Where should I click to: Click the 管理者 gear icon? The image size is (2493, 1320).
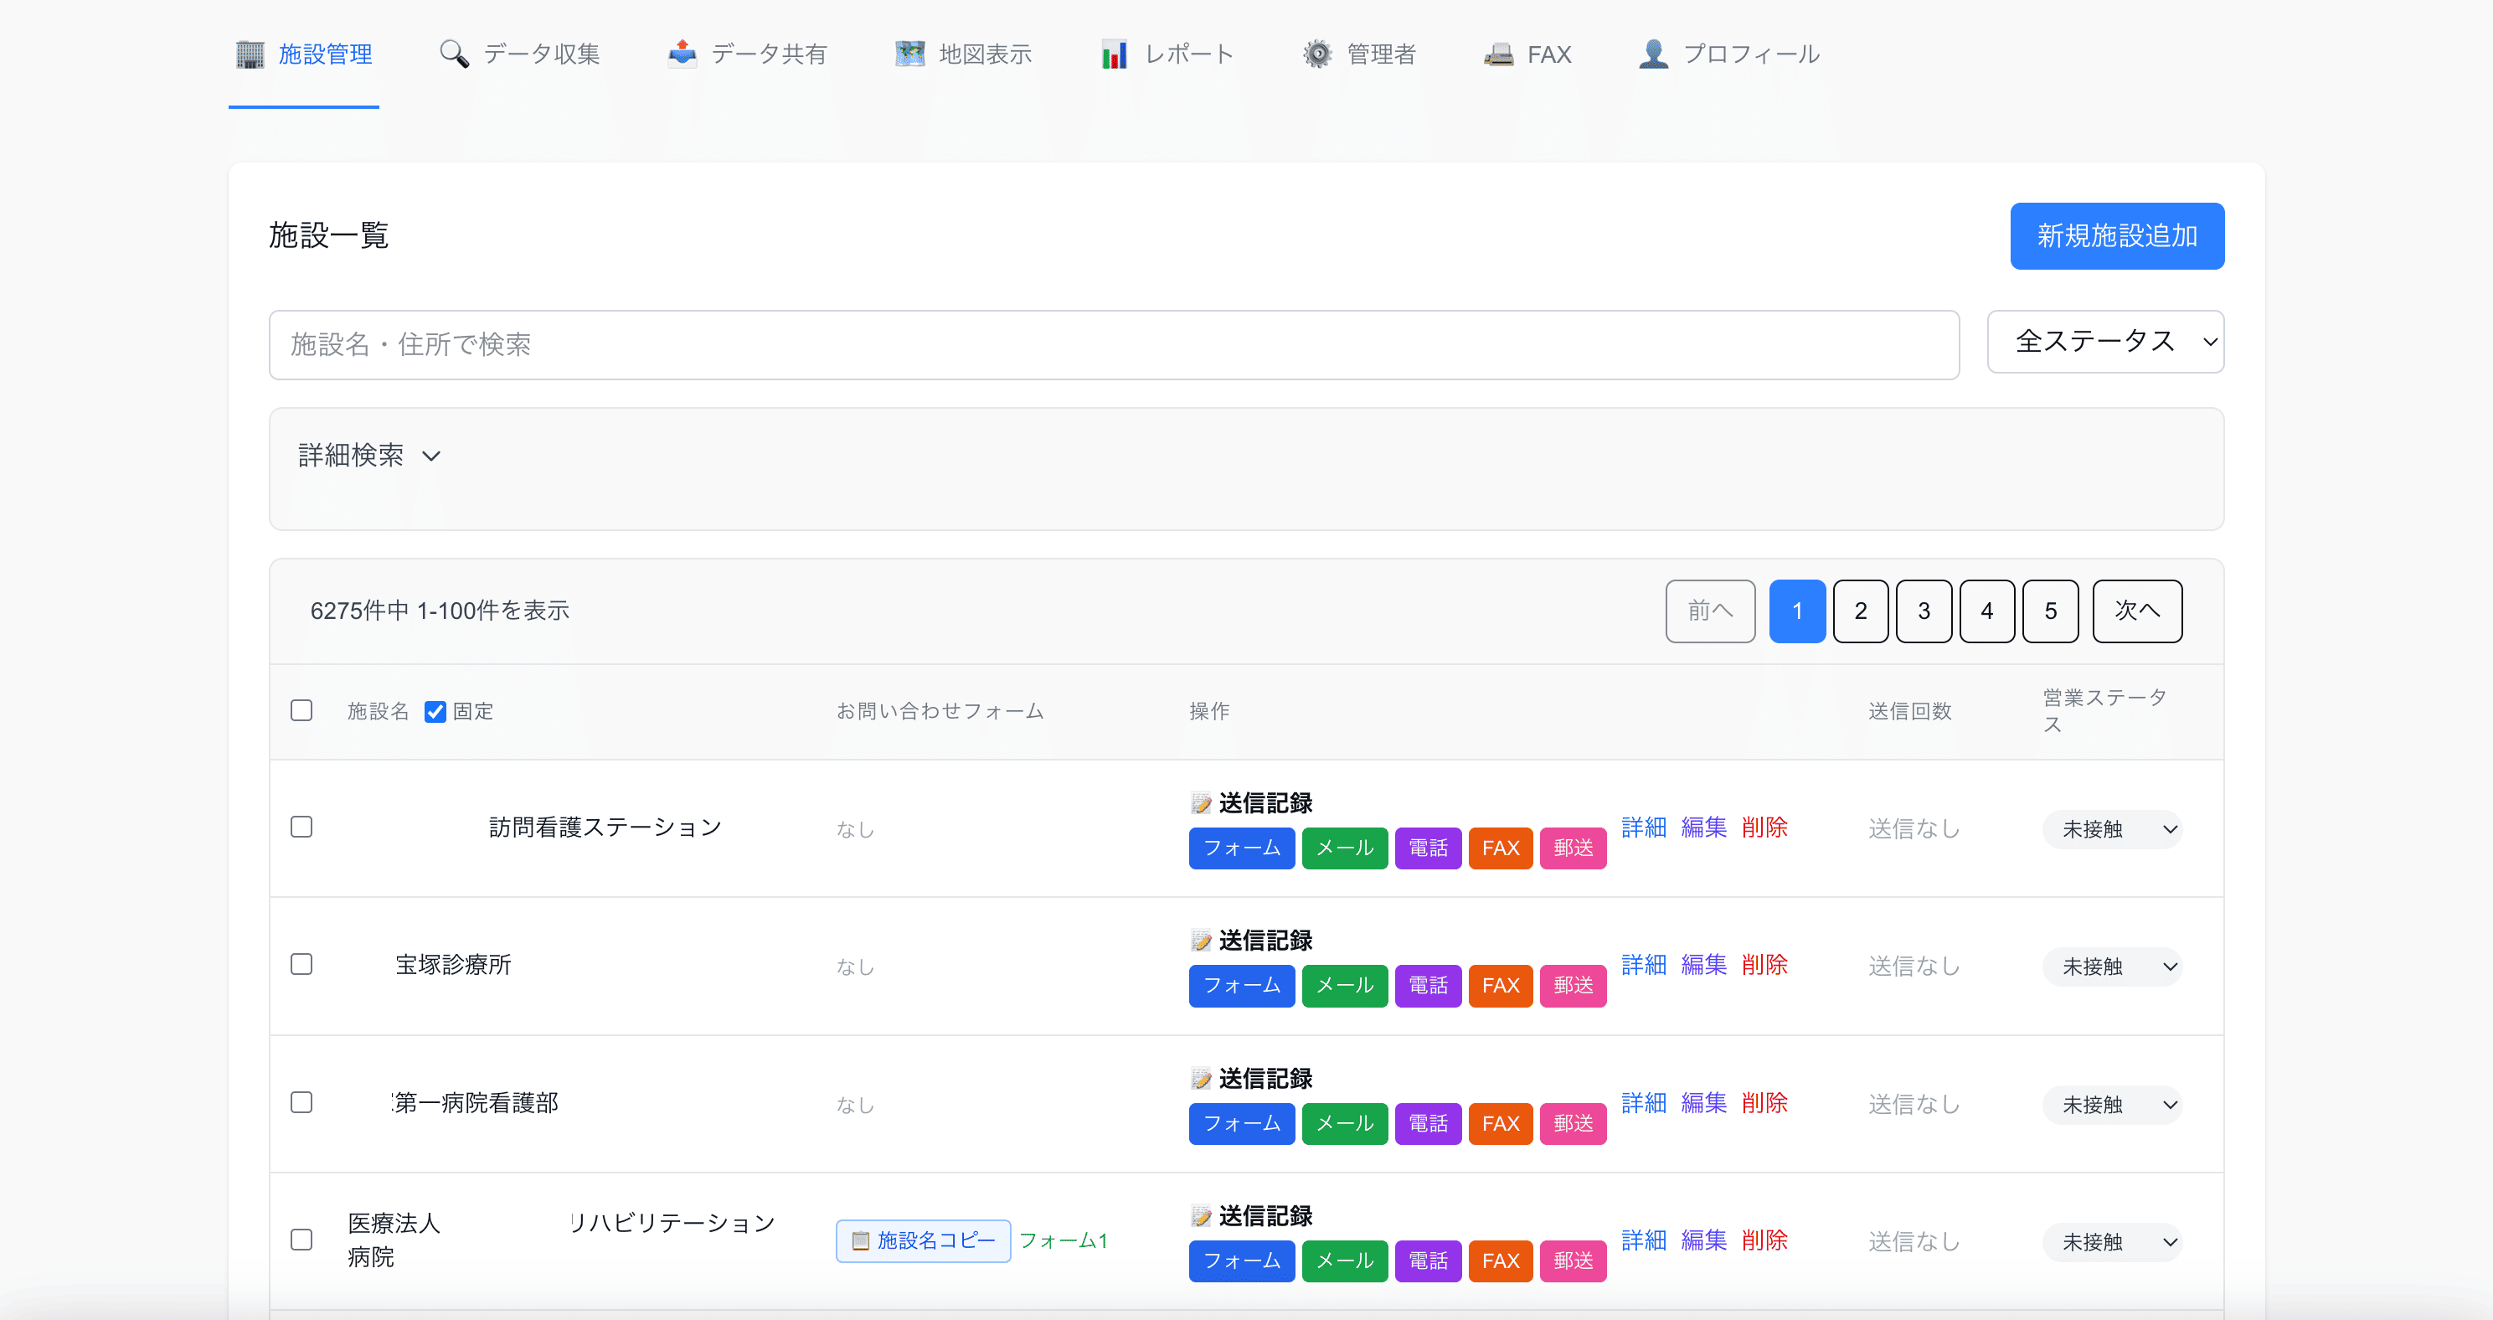coord(1316,54)
